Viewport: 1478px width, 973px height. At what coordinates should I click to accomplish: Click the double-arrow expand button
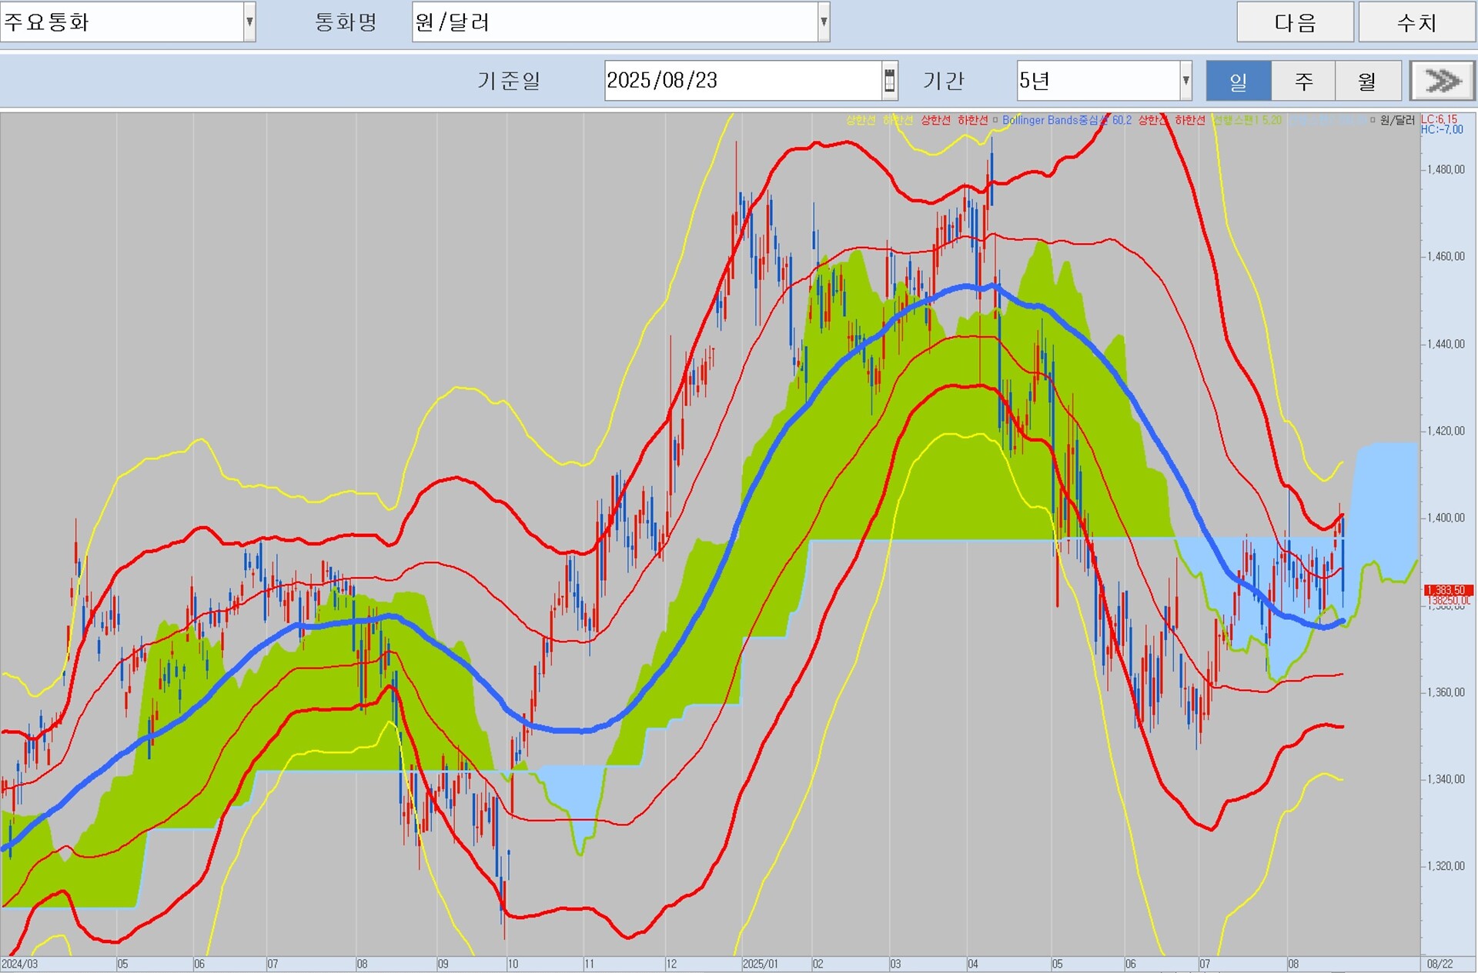[1442, 81]
